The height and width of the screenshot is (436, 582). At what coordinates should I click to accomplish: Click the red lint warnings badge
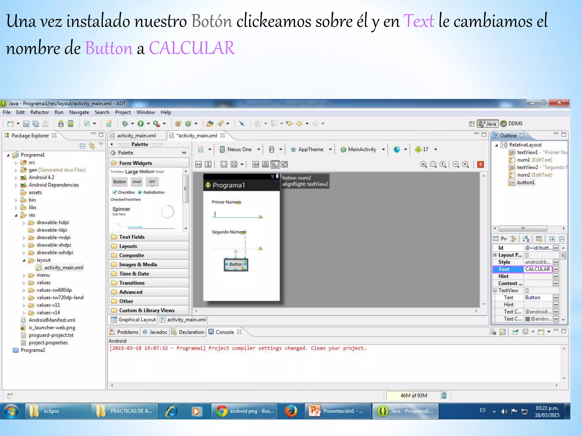pyautogui.click(x=481, y=164)
